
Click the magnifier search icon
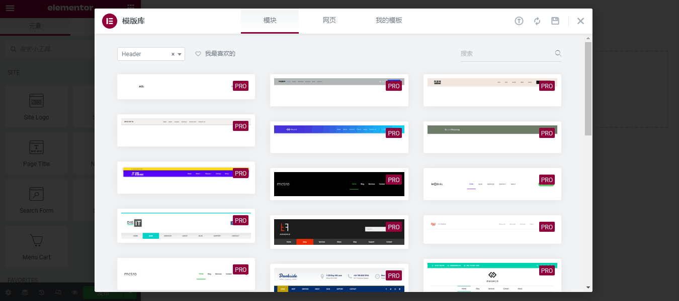tap(558, 54)
